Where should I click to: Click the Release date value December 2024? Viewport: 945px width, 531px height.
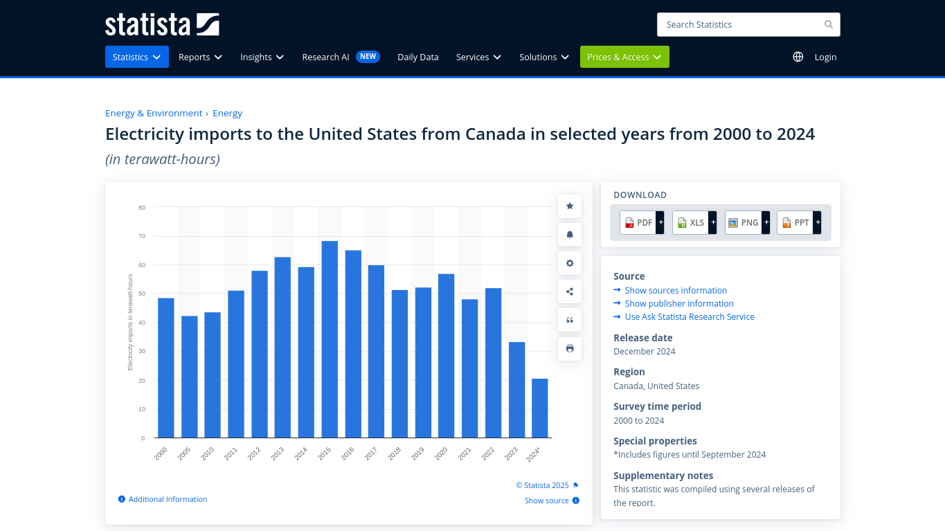(x=645, y=351)
